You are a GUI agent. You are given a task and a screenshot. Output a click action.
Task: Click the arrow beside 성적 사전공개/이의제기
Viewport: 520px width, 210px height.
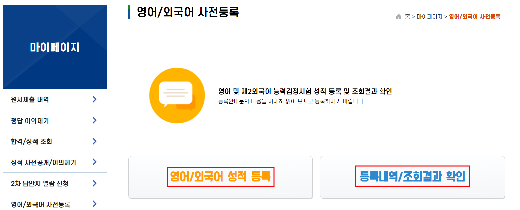[x=95, y=162]
